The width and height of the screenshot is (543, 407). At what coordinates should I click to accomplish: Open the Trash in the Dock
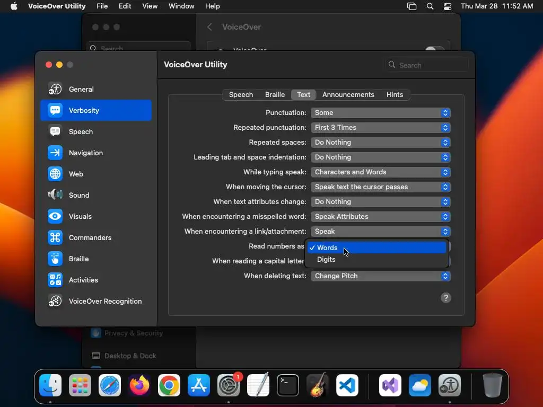click(493, 385)
